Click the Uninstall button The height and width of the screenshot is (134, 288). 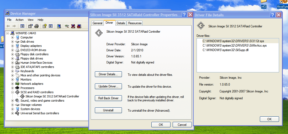click(x=108, y=110)
